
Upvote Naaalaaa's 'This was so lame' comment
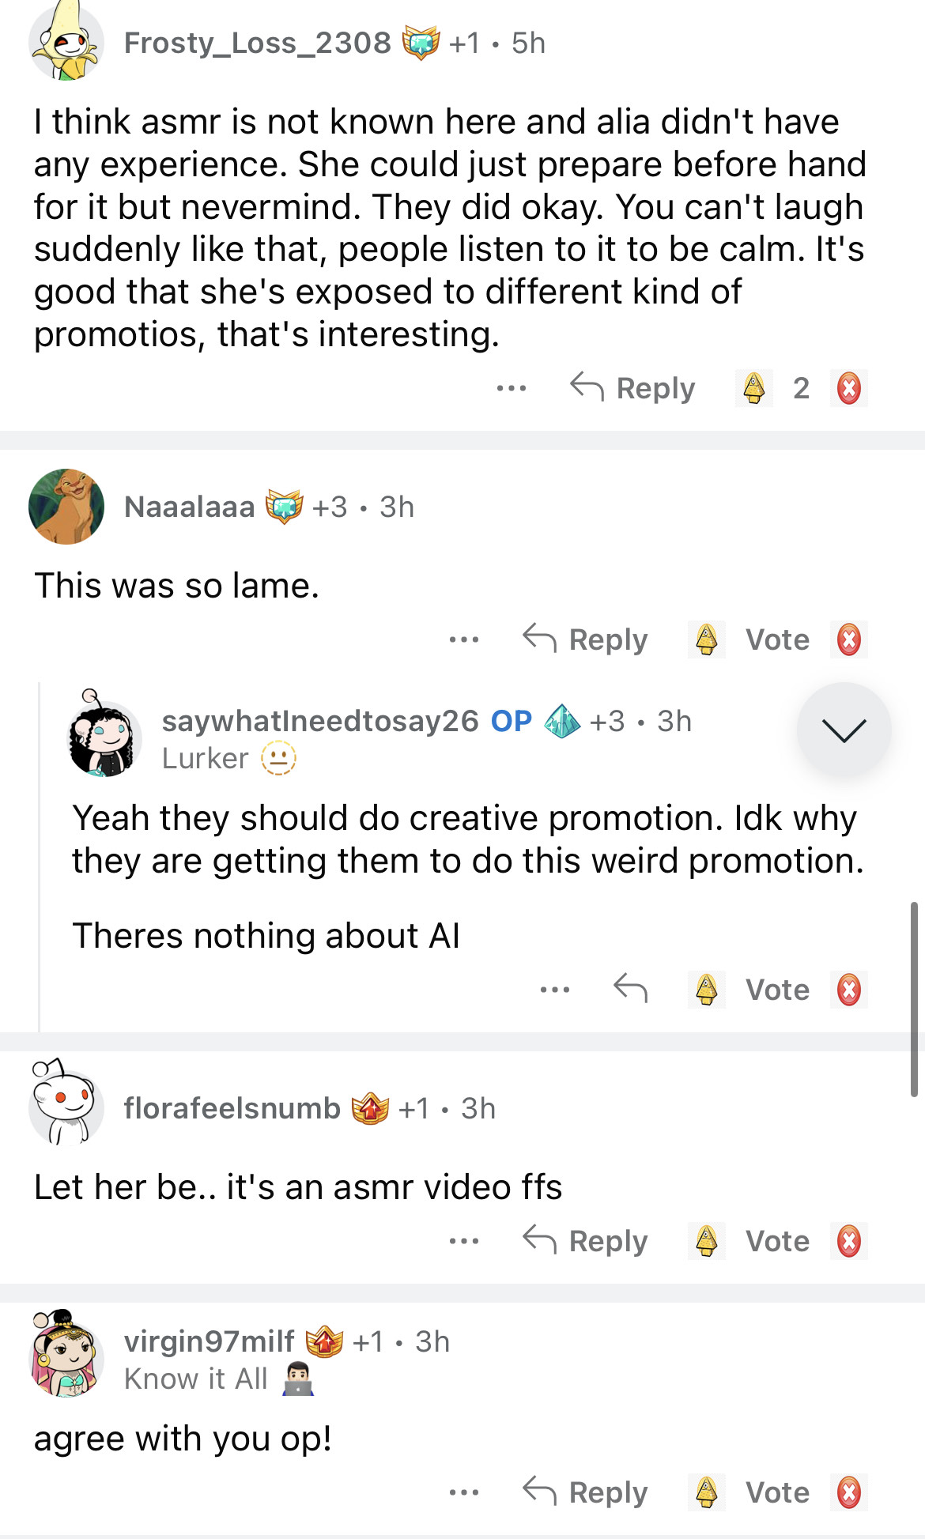click(706, 639)
